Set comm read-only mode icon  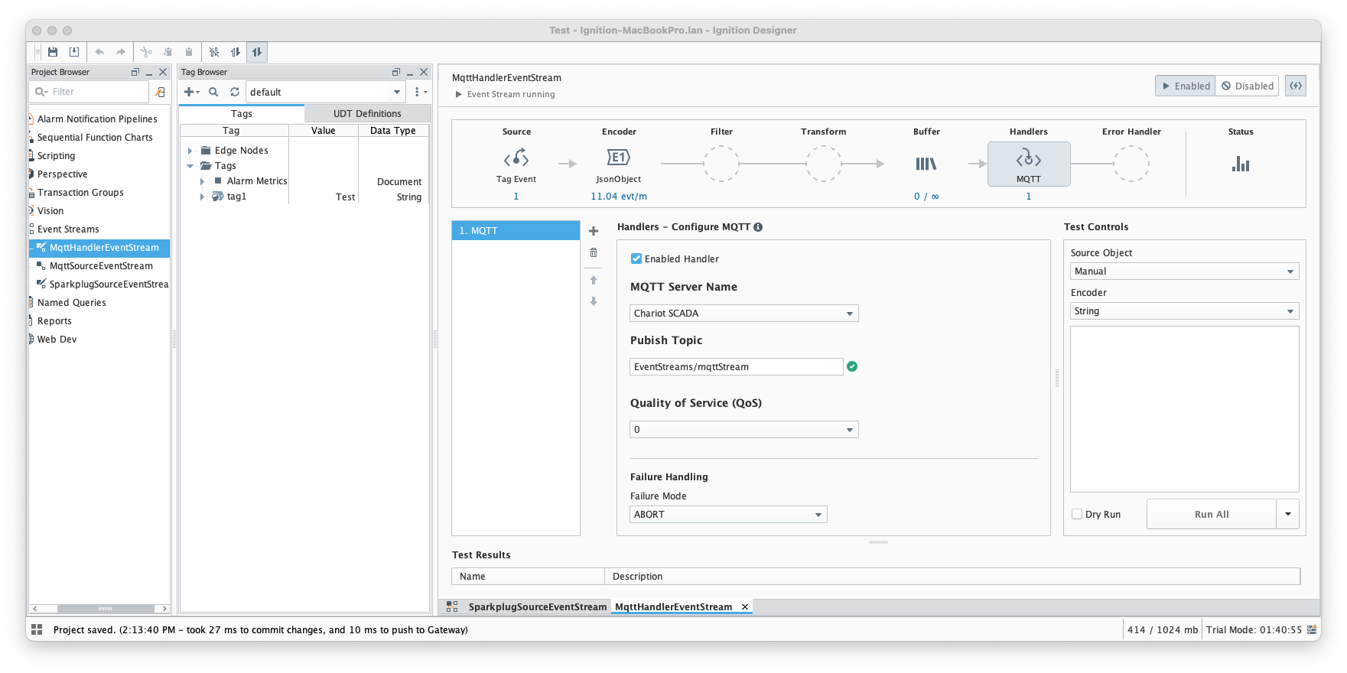pyautogui.click(x=236, y=52)
